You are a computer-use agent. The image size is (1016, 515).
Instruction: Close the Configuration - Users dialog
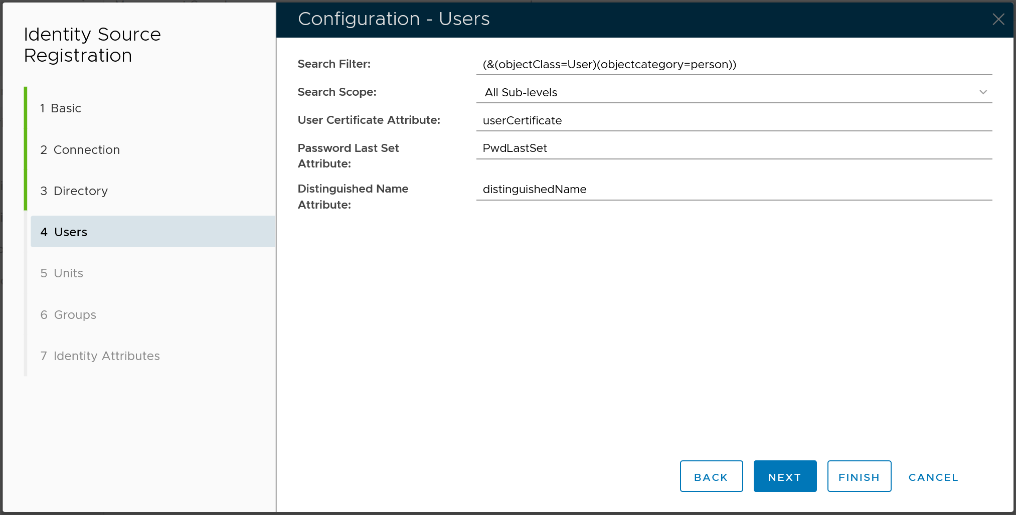point(998,19)
